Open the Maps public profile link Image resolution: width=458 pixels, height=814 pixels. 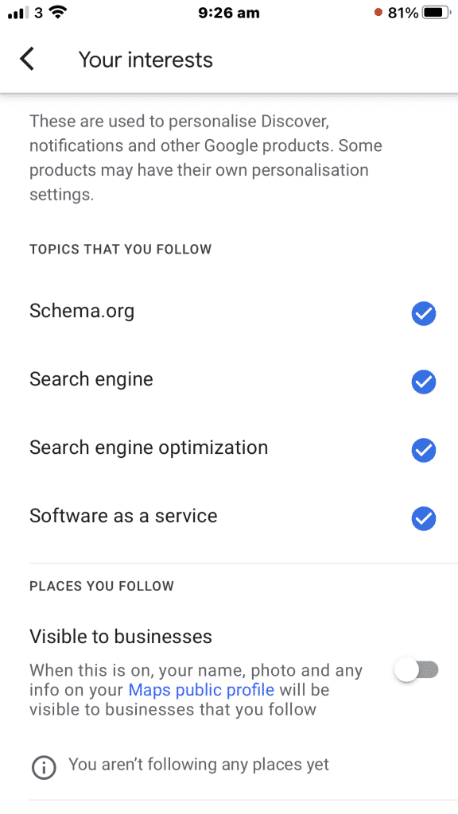click(x=201, y=690)
